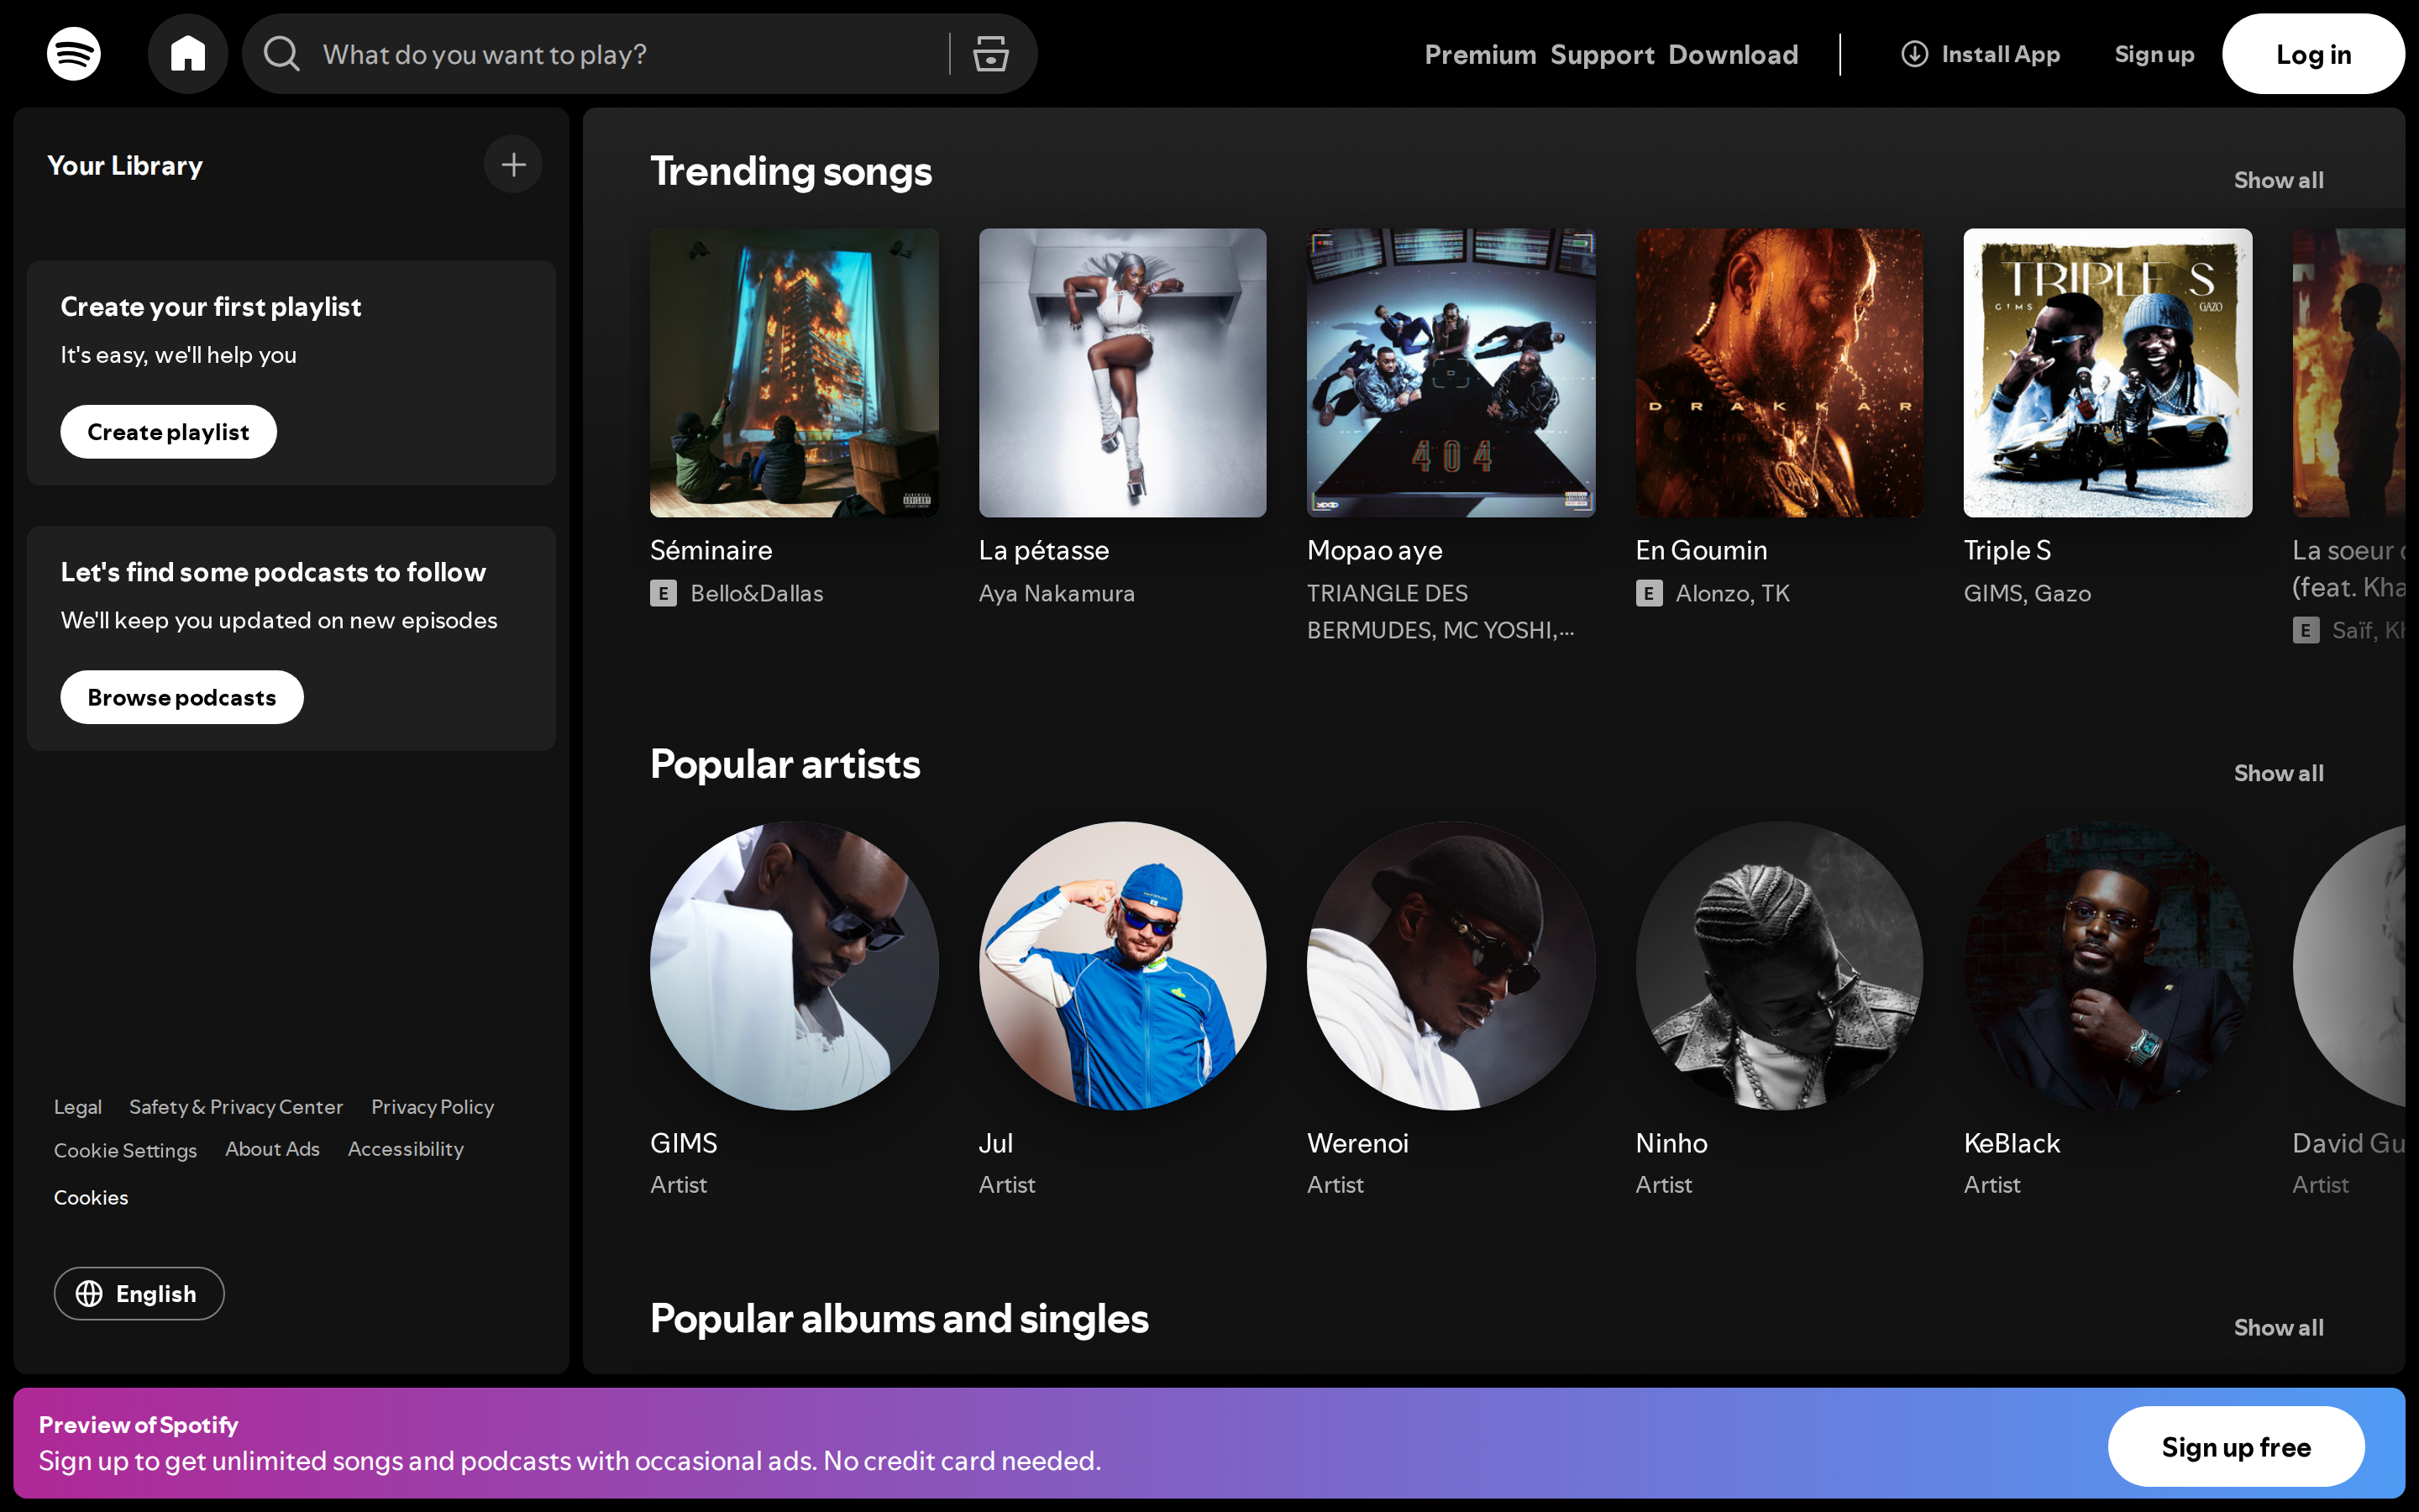Go to Home via house icon
The image size is (2419, 1512).
(188, 54)
